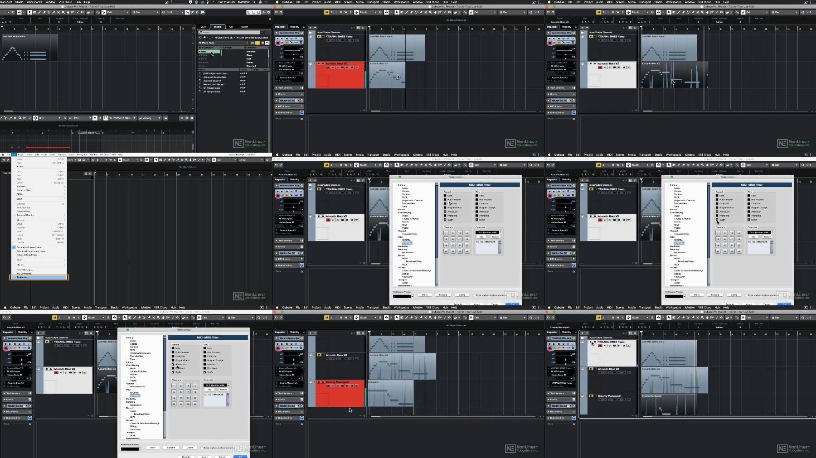Click the home icon in the Media browser path

tap(204, 37)
